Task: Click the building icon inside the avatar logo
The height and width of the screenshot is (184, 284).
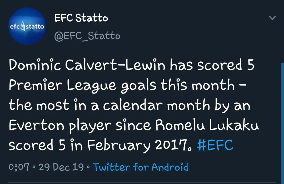Action: click(23, 27)
